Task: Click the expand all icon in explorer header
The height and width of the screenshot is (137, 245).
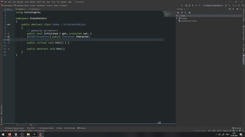Action: pos(233,9)
